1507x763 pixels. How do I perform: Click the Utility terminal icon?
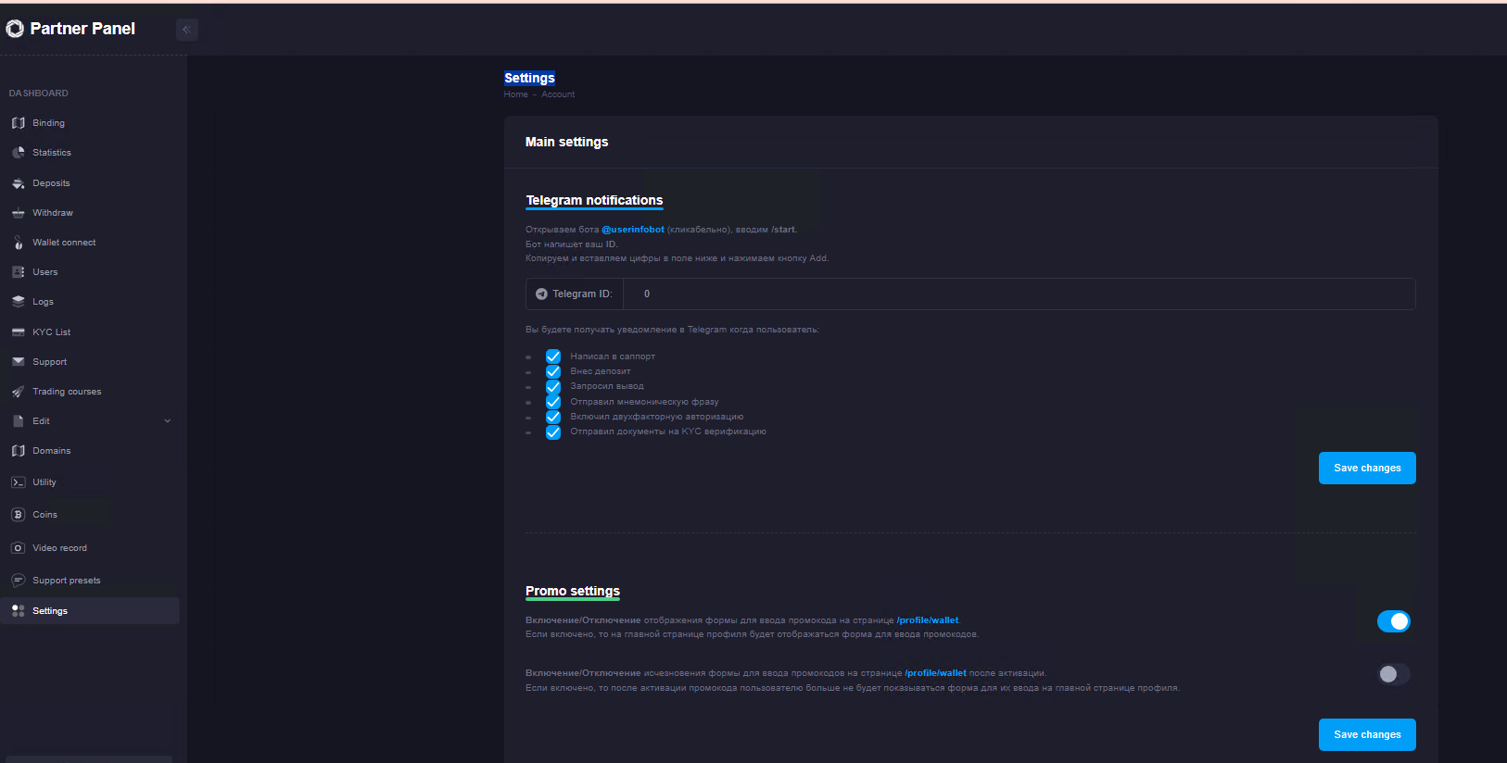pos(18,482)
